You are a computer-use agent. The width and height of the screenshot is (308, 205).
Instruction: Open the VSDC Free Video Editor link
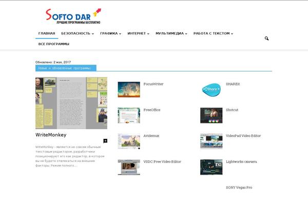(162, 161)
